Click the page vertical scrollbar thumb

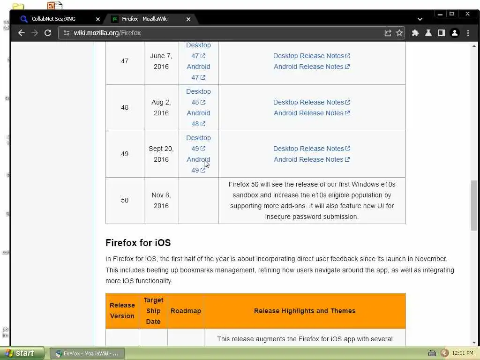(x=474, y=205)
